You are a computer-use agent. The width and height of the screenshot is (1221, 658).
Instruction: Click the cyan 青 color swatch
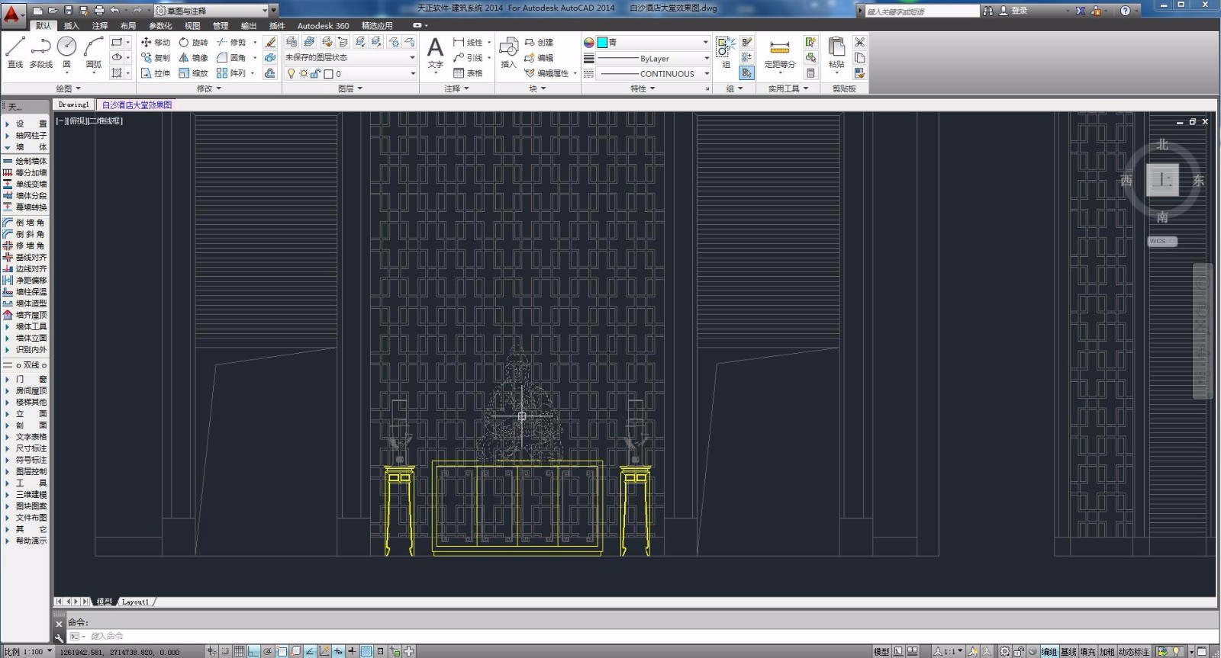(603, 43)
